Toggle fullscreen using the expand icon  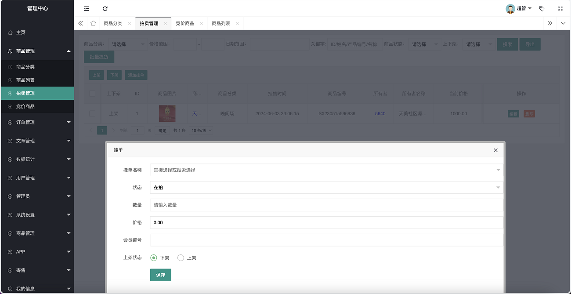tap(560, 8)
